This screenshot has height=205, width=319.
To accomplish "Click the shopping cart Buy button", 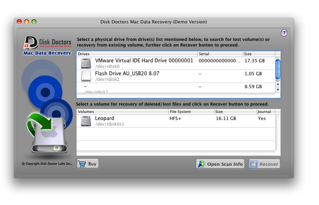I will (88, 164).
